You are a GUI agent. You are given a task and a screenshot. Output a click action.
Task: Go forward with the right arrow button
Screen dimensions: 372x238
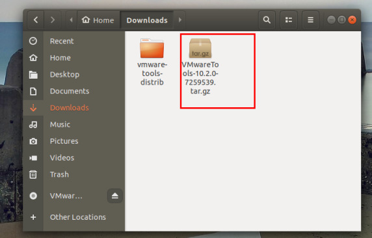coord(53,20)
